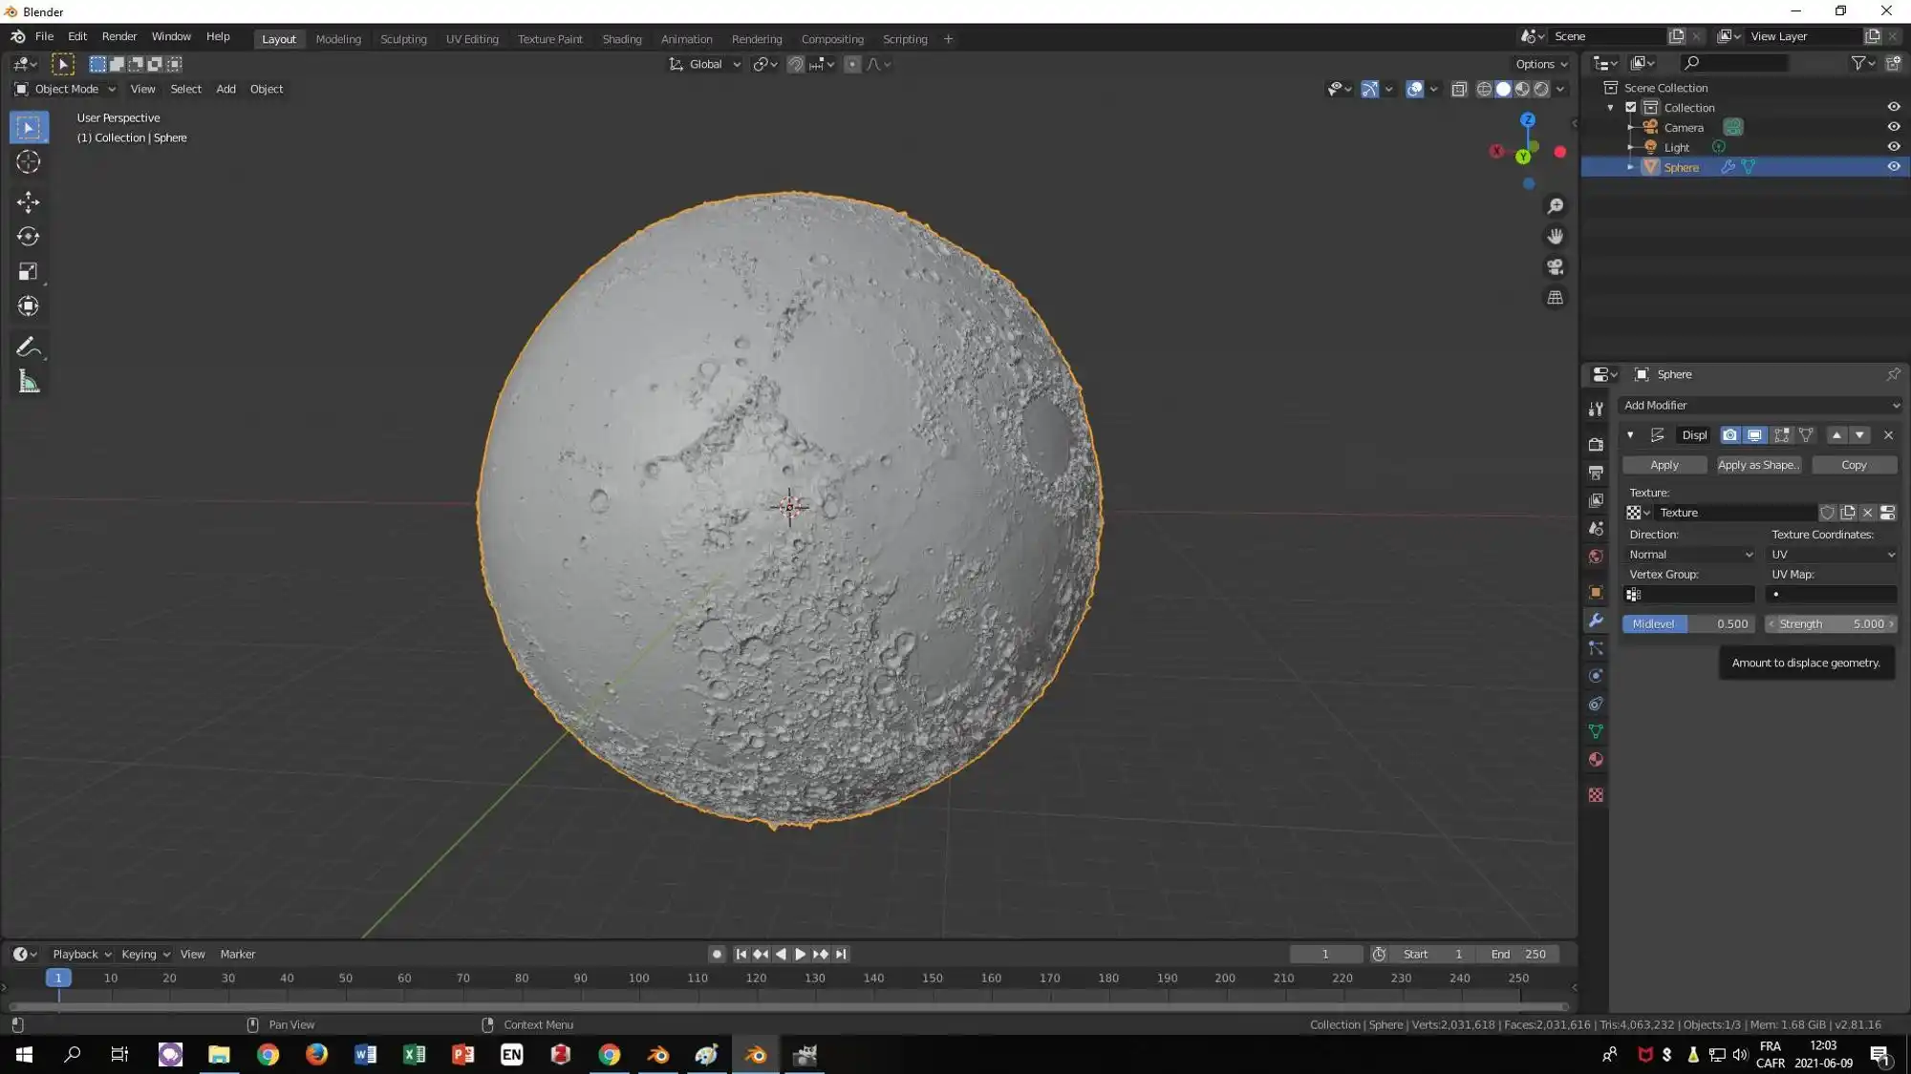
Task: Open the File menu
Action: (44, 36)
